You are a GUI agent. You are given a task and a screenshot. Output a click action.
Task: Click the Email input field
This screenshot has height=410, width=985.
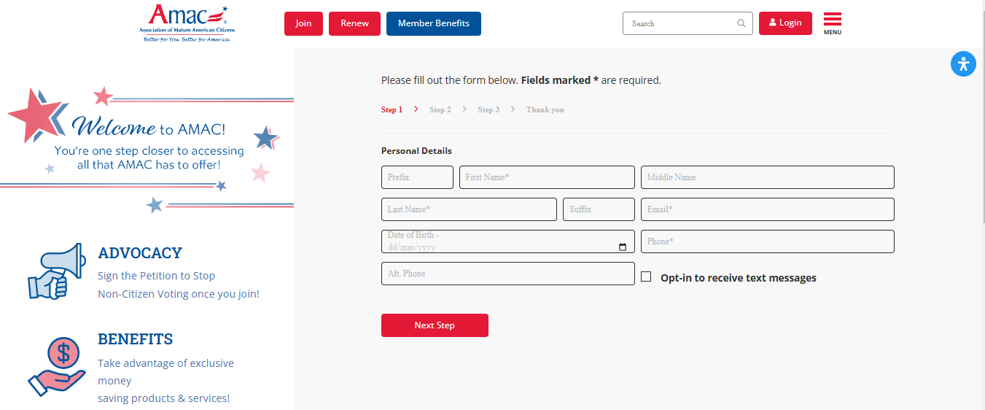[x=767, y=209]
